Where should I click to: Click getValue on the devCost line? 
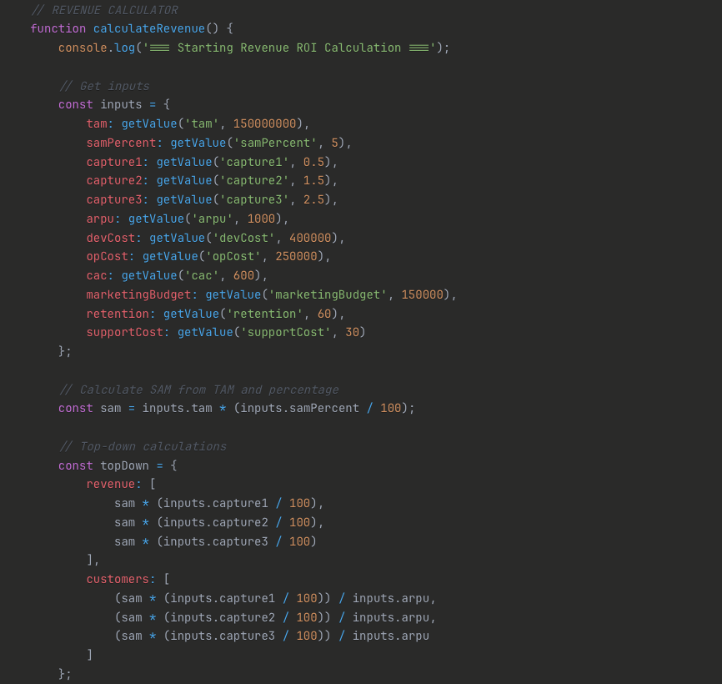(178, 238)
